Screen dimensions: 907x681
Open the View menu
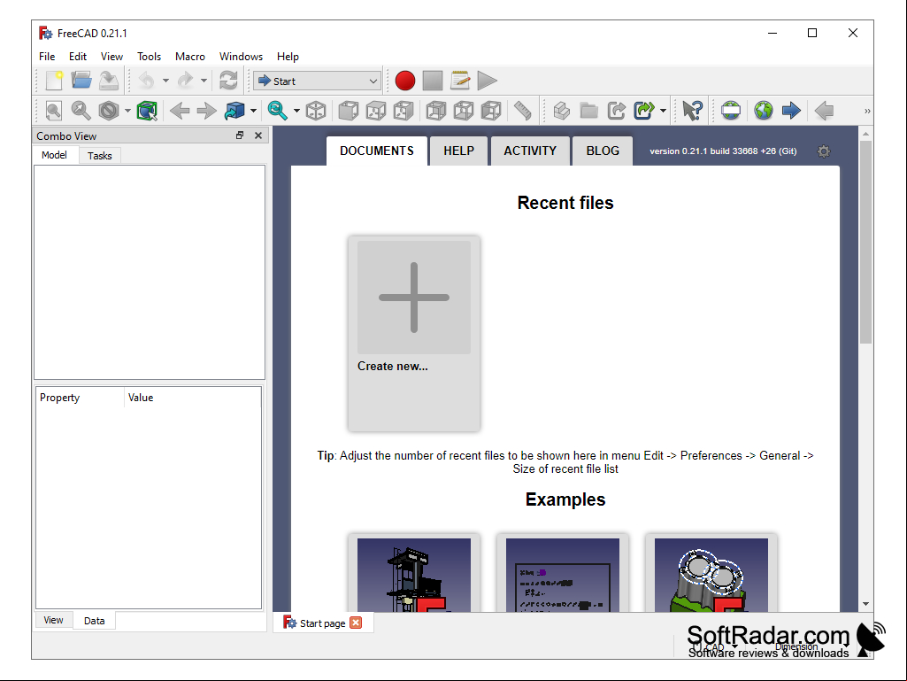point(111,56)
